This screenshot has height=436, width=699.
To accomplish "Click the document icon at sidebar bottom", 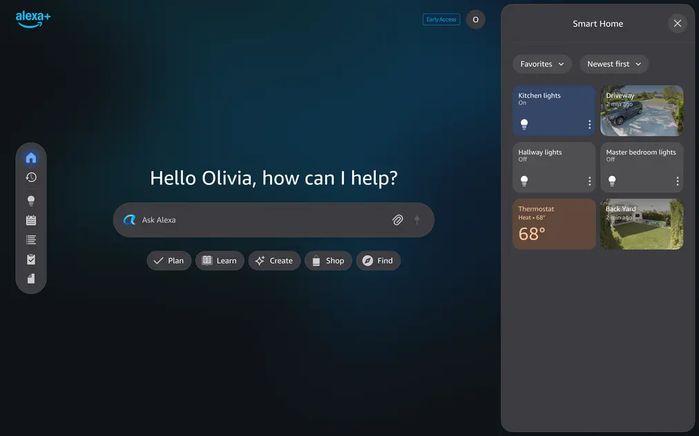I will click(30, 278).
